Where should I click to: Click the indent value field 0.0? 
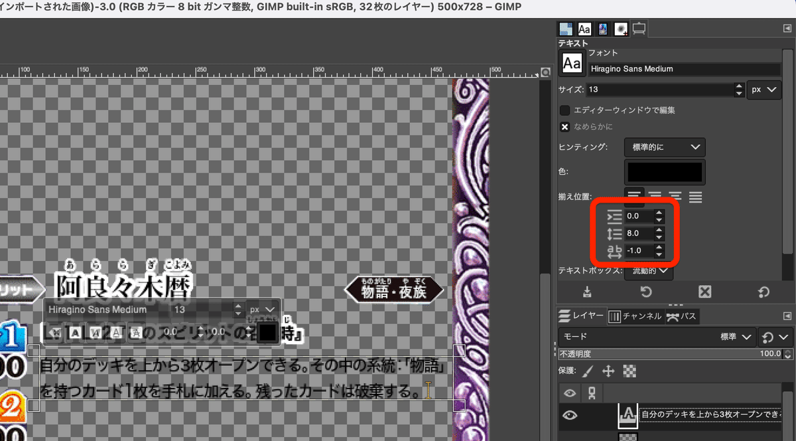pyautogui.click(x=639, y=216)
